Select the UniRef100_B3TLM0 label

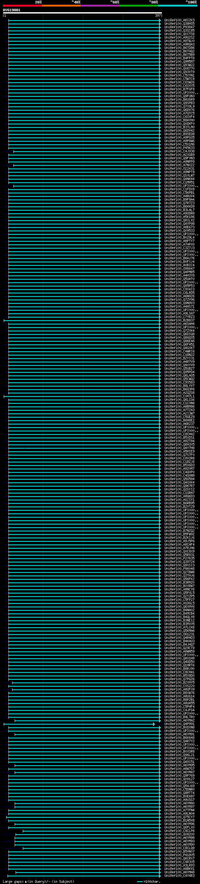[x=179, y=127]
